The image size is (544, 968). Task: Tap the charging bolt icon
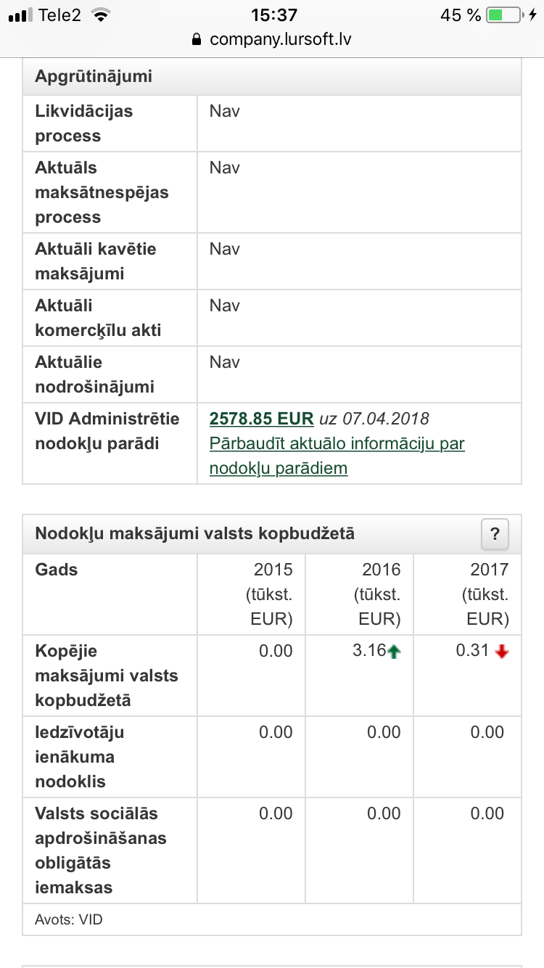[534, 15]
